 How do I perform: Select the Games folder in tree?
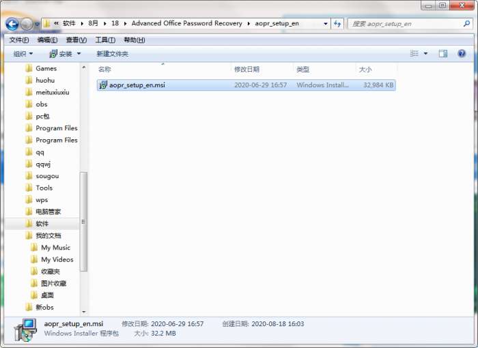point(46,68)
